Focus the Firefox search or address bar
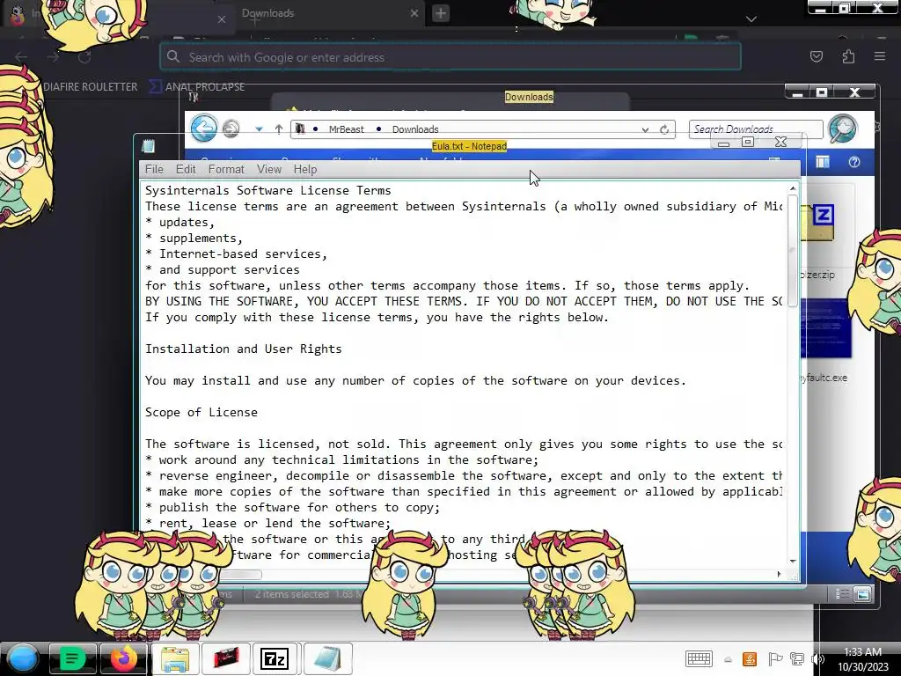The width and height of the screenshot is (901, 676). (x=450, y=57)
